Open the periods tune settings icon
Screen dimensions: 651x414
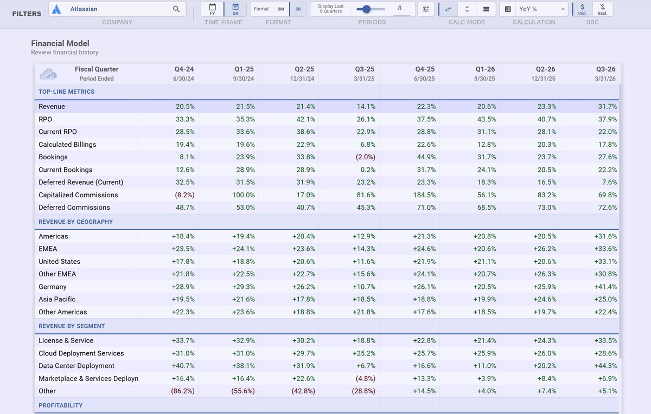click(x=426, y=9)
